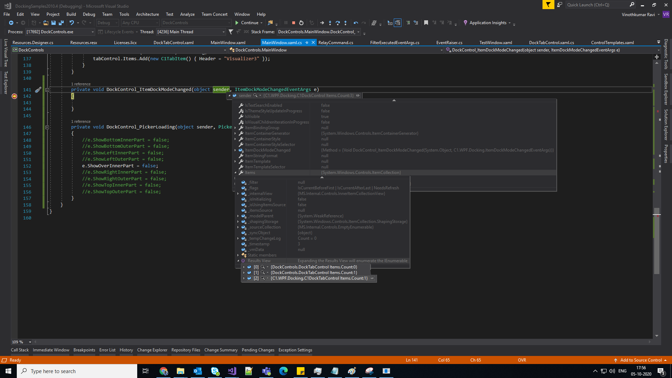Screen dimensions: 672x378
Task: Open Chrome from the taskbar
Action: click(x=163, y=371)
